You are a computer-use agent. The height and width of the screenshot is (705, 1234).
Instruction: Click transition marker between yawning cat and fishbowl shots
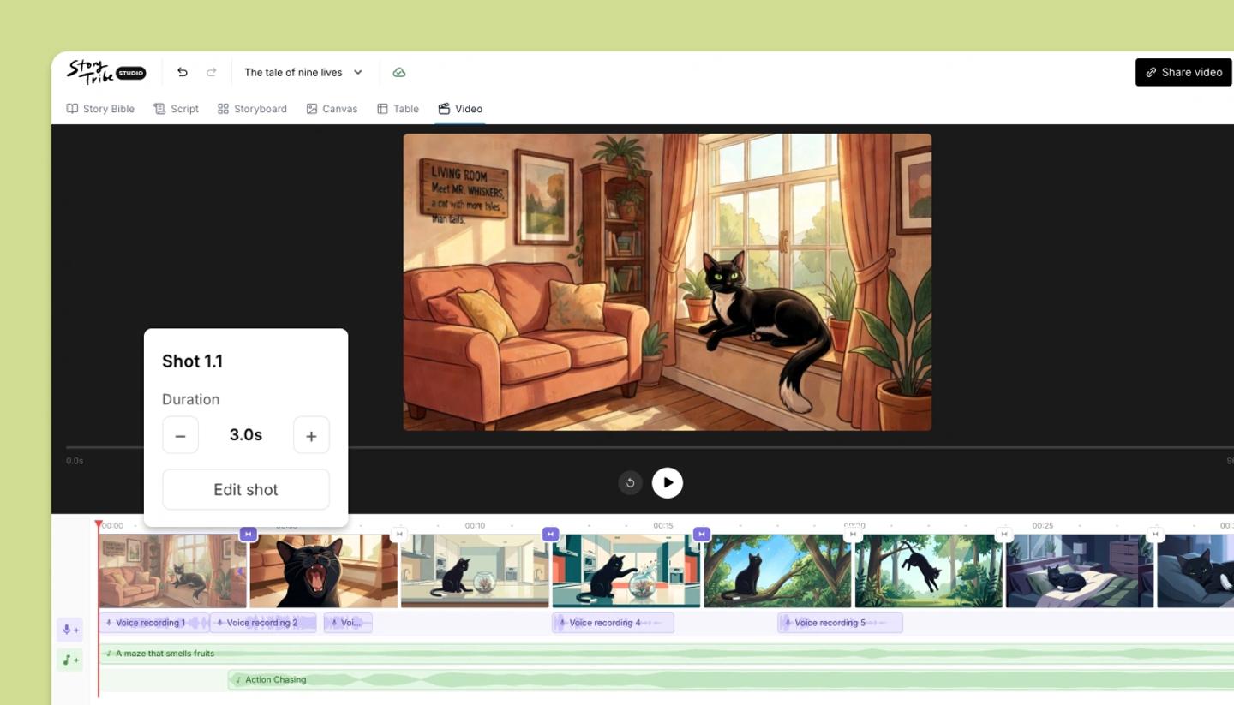[x=398, y=534]
